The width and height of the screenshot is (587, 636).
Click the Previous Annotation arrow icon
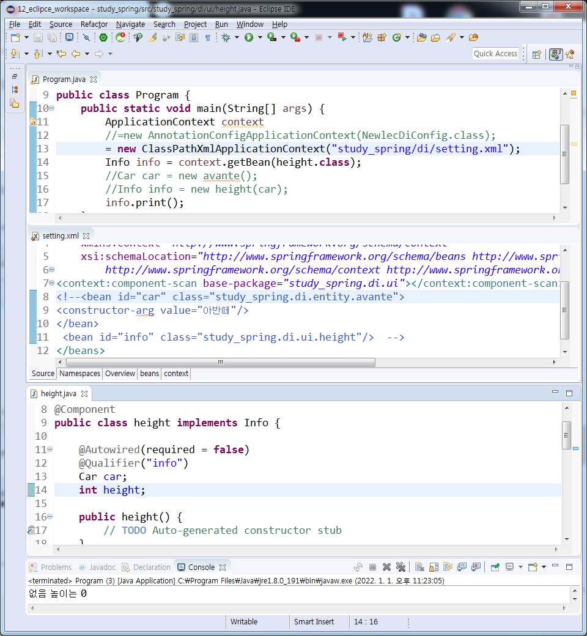tap(38, 54)
